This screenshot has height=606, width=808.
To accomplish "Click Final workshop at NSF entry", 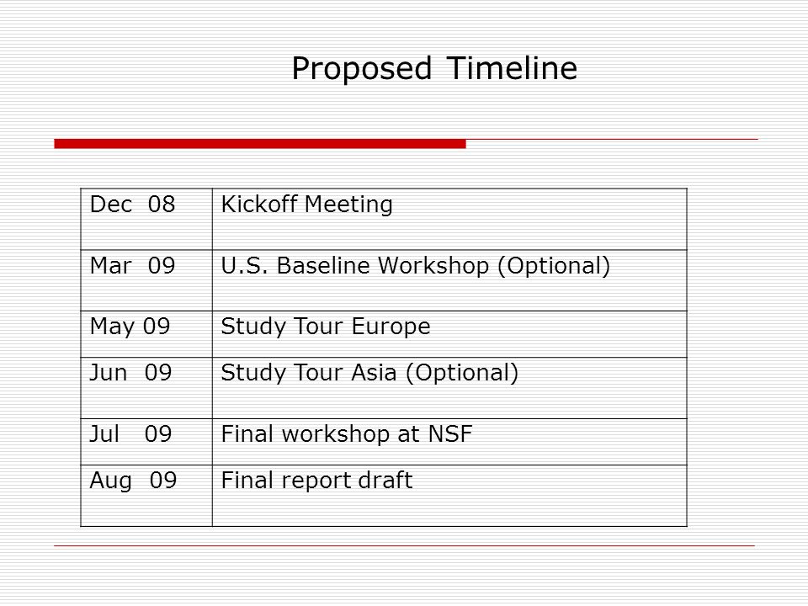I will click(347, 434).
